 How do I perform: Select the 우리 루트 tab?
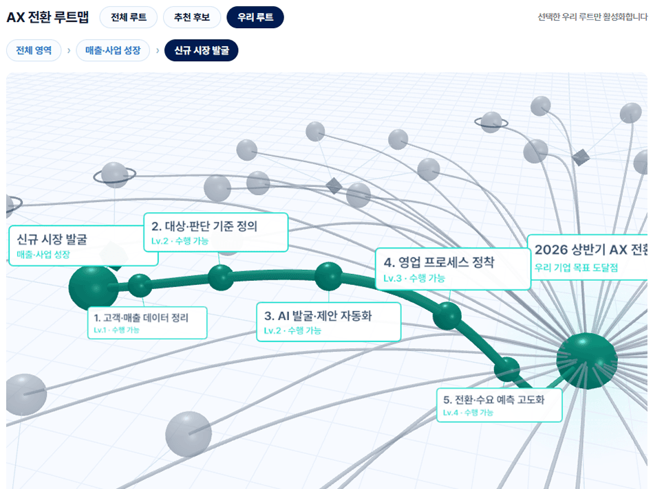pyautogui.click(x=255, y=17)
